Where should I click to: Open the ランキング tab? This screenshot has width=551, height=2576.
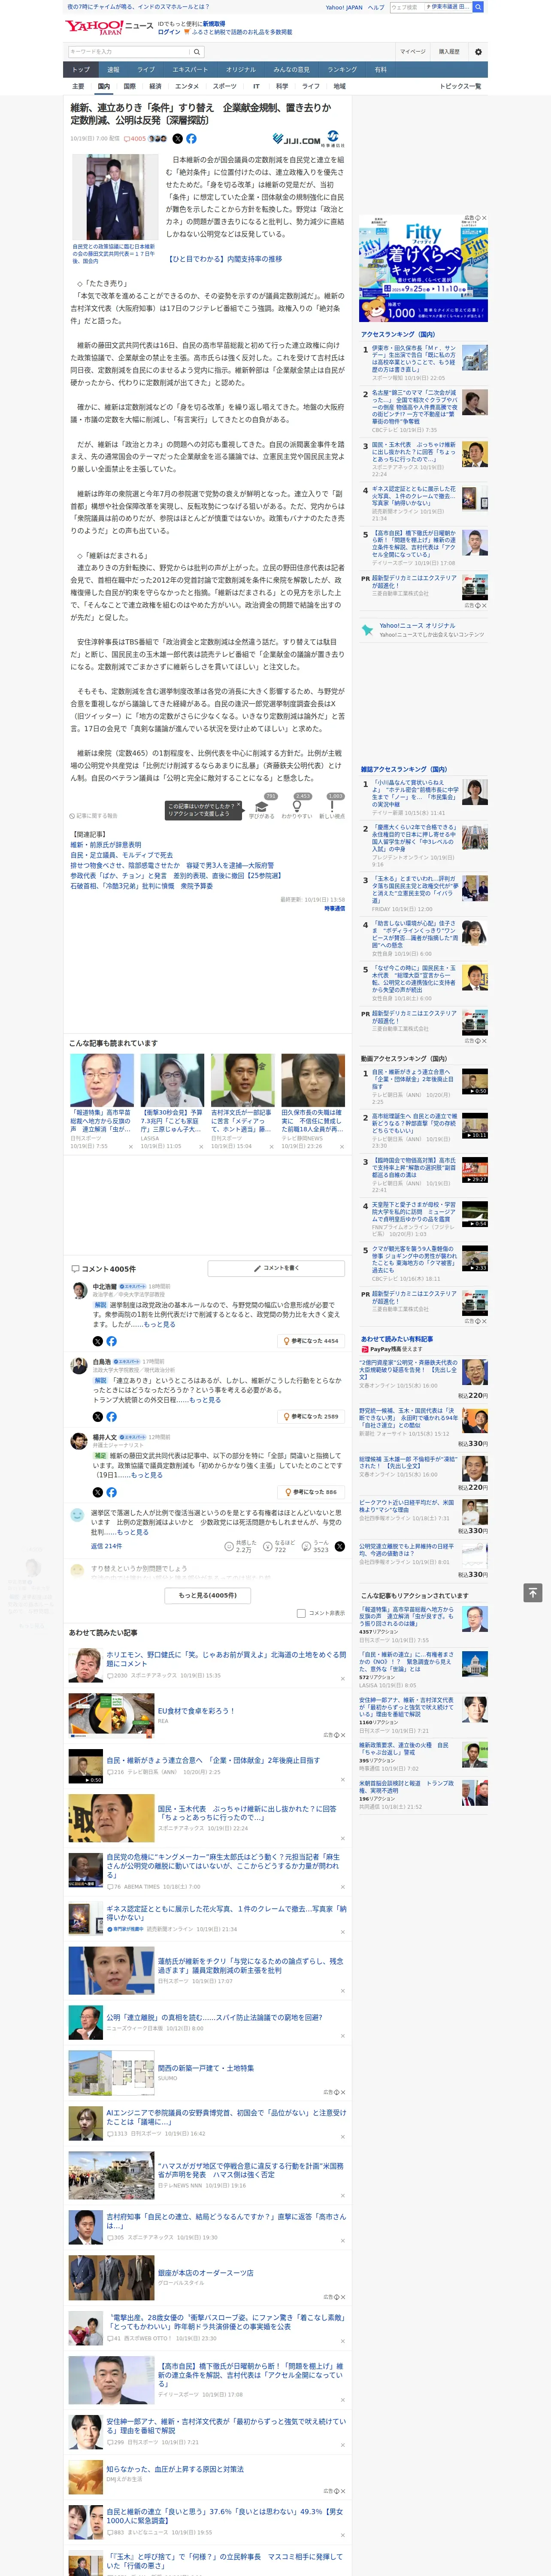pyautogui.click(x=342, y=70)
